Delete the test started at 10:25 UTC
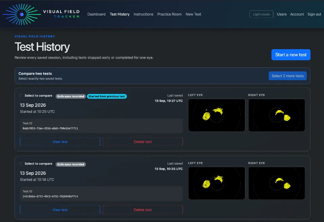Screen dimensions: 324x222 (x=142, y=142)
